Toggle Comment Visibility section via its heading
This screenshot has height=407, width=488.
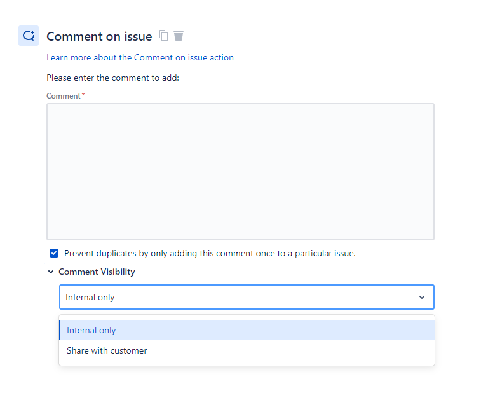tap(97, 272)
